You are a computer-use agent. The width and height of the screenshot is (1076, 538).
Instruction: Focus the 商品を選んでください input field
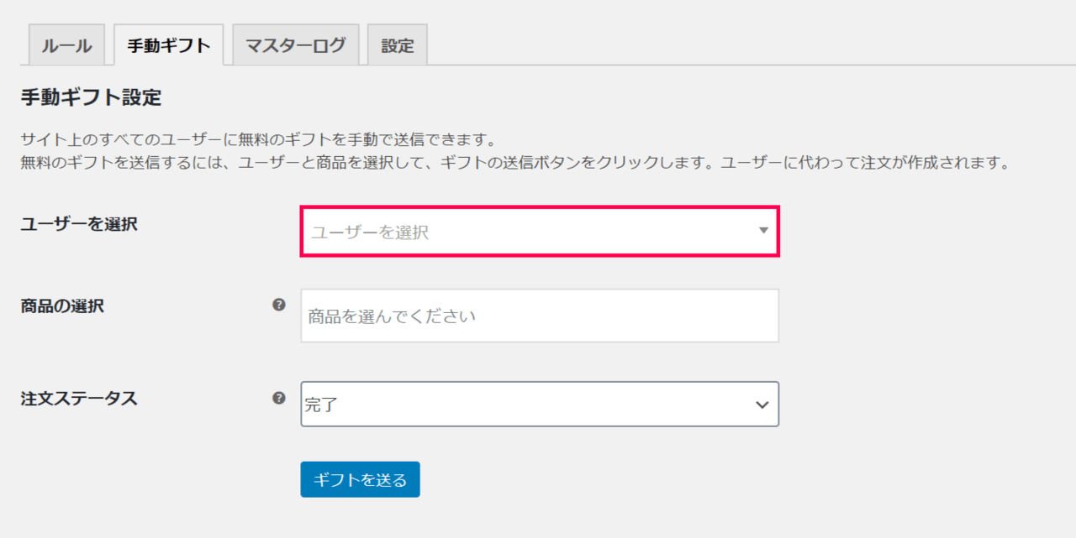540,316
